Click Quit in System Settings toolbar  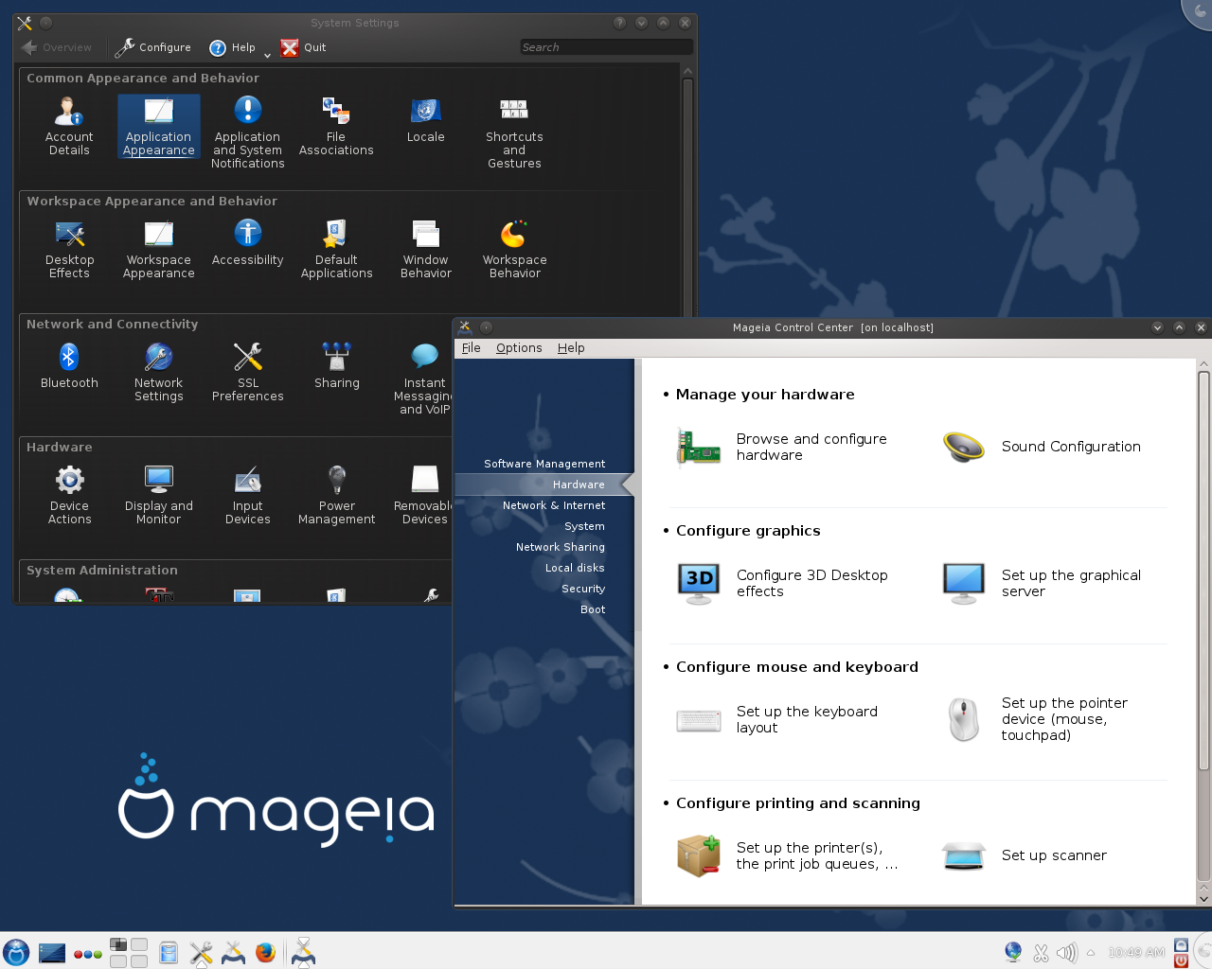304,47
